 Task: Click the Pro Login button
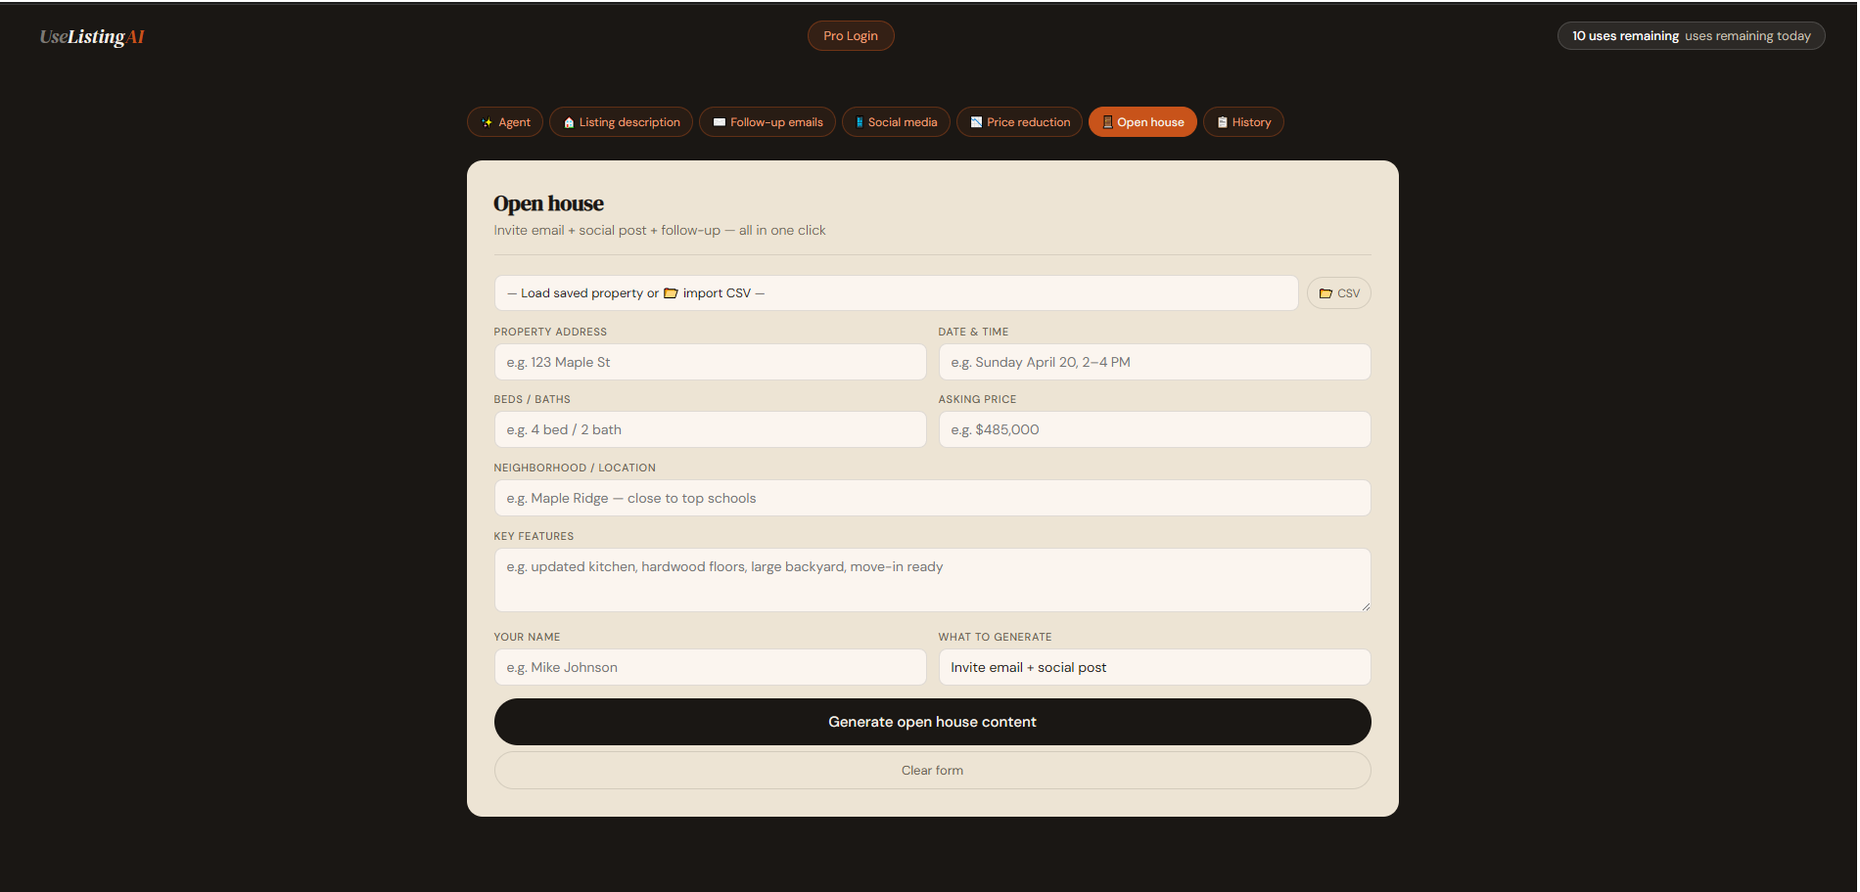pyautogui.click(x=851, y=36)
